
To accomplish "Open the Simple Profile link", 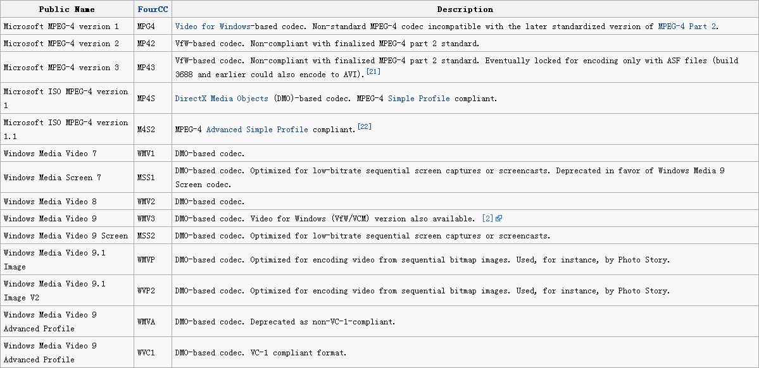I will tap(418, 99).
